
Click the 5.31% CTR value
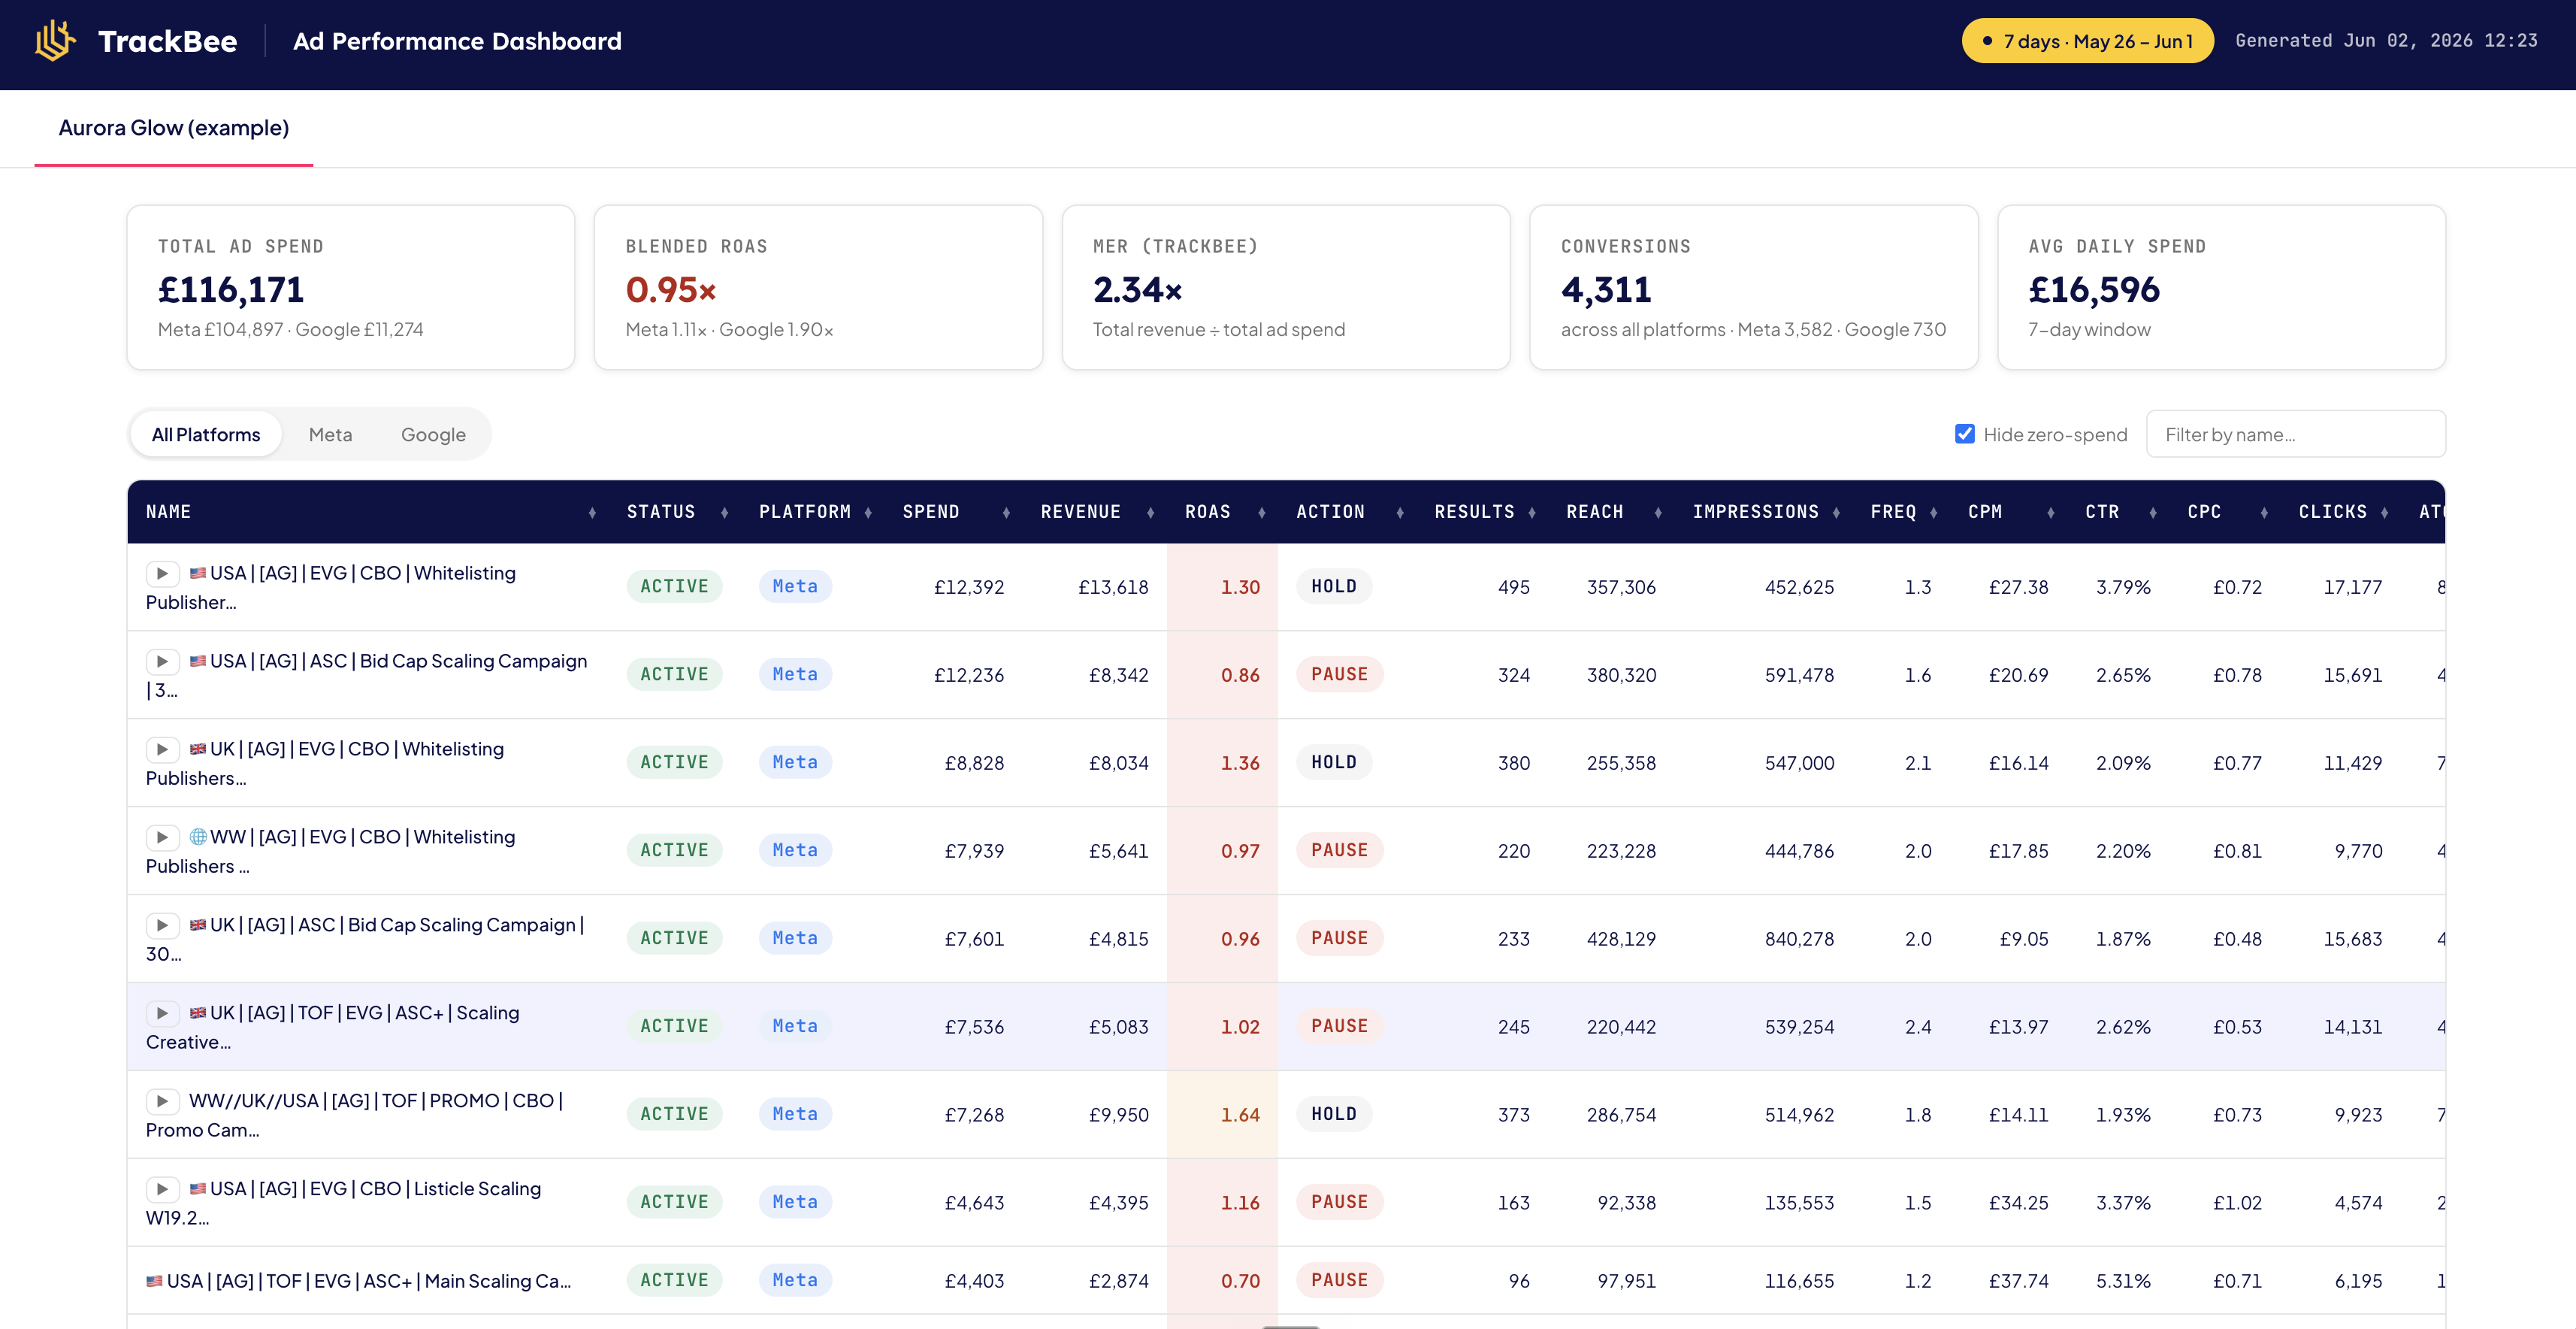coord(2123,1281)
